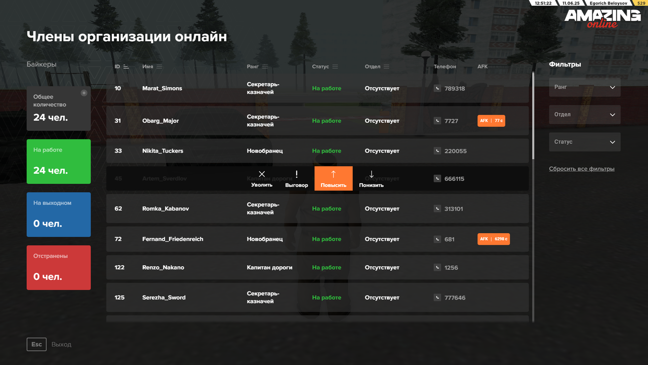Click AFK 77 с badge for Obarg_Major
Screen dimensions: 648x365
tap(491, 121)
